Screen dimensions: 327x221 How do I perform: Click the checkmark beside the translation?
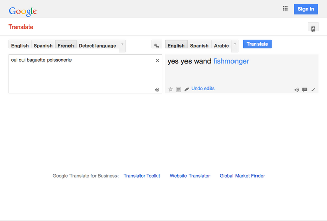click(313, 89)
